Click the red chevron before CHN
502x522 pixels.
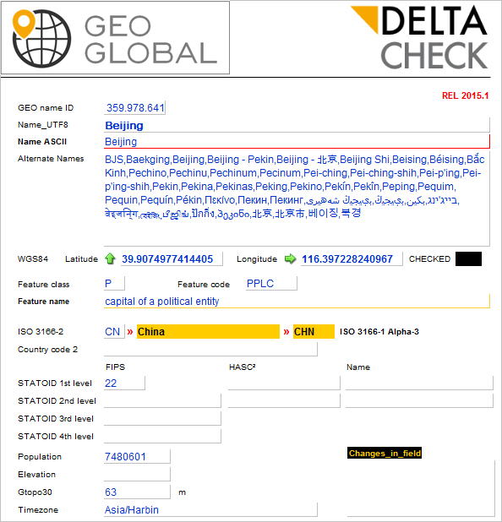286,332
